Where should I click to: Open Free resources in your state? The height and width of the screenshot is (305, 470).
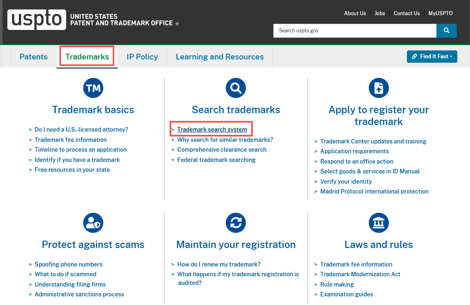(x=72, y=170)
